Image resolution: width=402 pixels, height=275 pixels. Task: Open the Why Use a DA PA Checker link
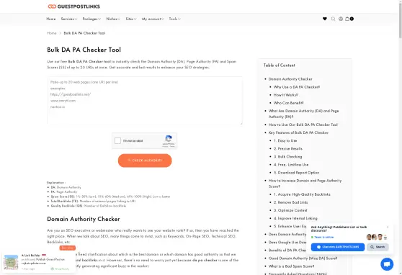[x=297, y=87]
